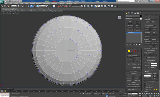Image resolution: width=160 pixels, height=97 pixels.
Task: Click the Remove Isolated Vertices button
Action: tap(133, 85)
